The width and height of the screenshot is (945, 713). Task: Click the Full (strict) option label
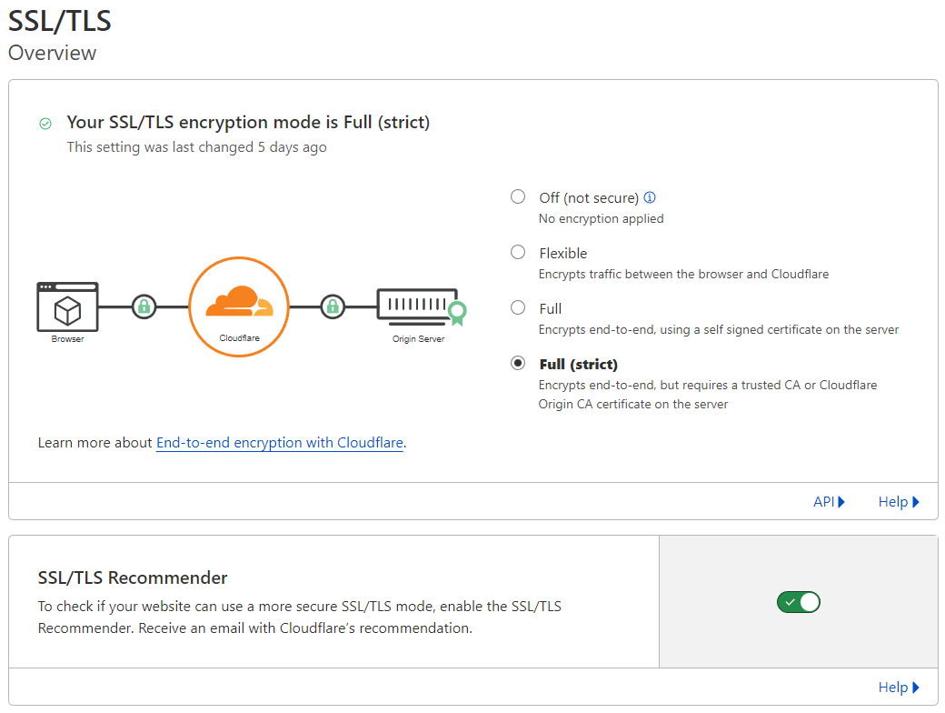pos(578,364)
